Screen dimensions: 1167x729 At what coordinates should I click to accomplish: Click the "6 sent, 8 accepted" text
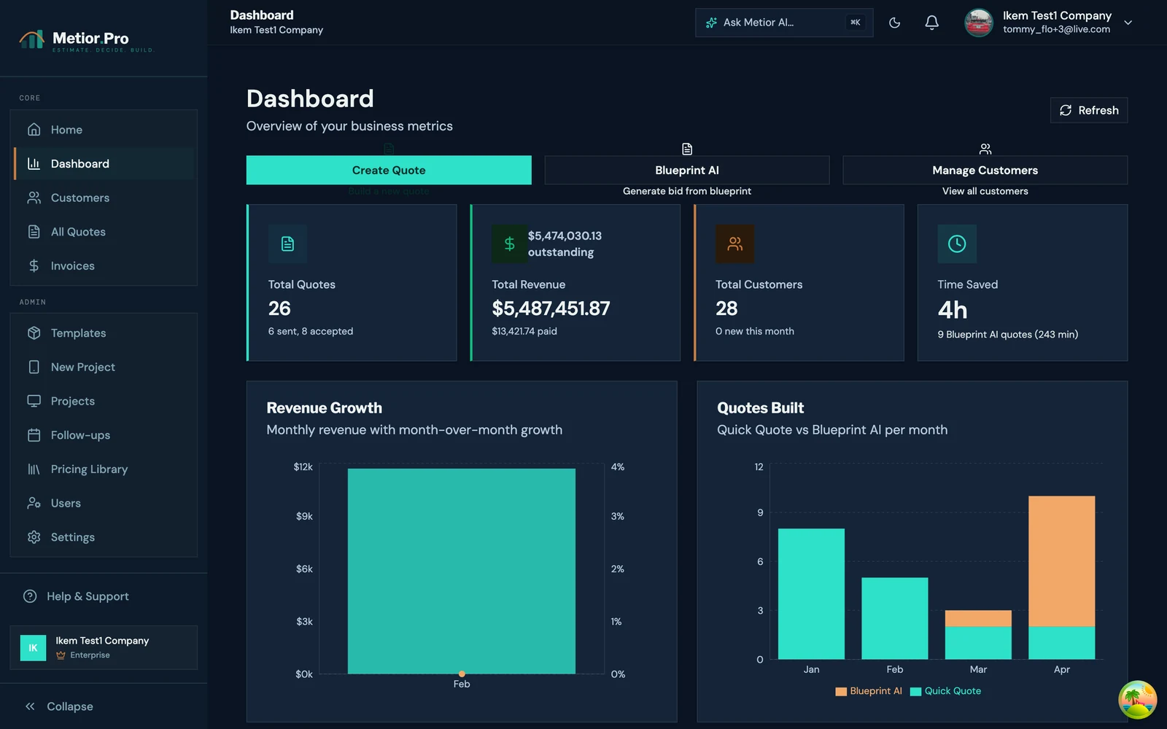click(311, 331)
